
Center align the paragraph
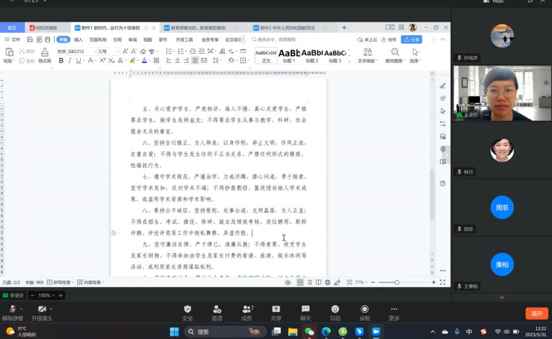coord(177,60)
